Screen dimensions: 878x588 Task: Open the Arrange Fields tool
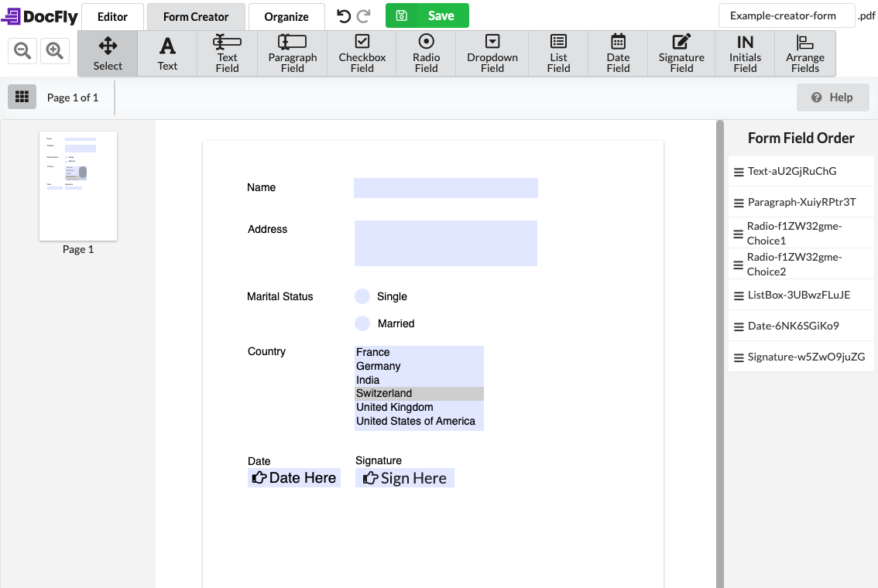coord(805,53)
